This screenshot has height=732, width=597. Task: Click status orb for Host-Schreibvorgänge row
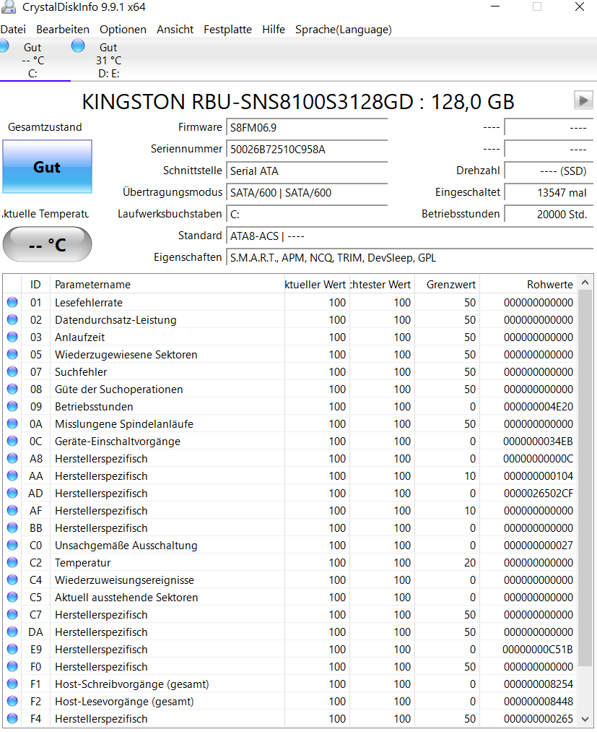[x=12, y=684]
